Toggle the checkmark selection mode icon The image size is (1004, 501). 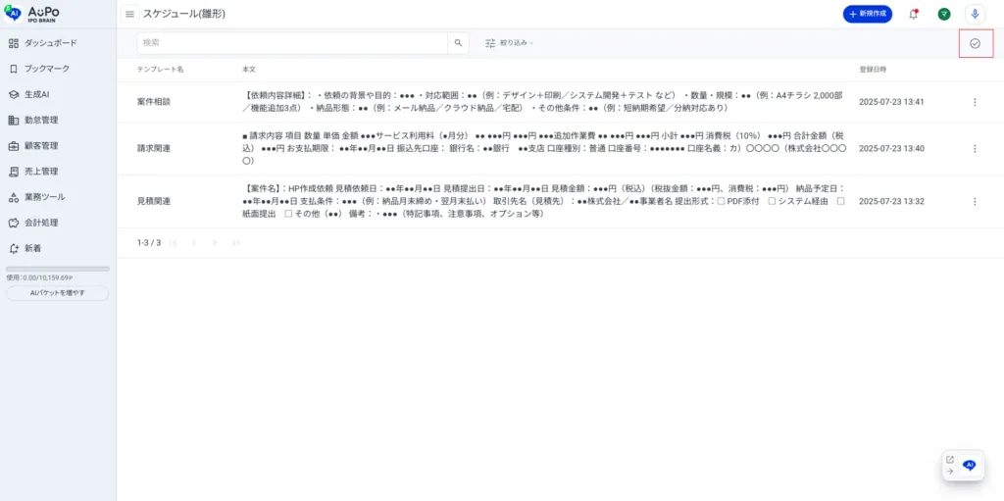(976, 43)
